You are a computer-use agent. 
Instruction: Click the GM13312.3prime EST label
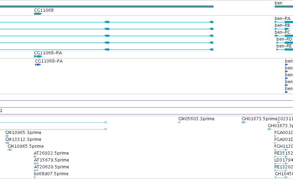pyautogui.click(x=23, y=139)
